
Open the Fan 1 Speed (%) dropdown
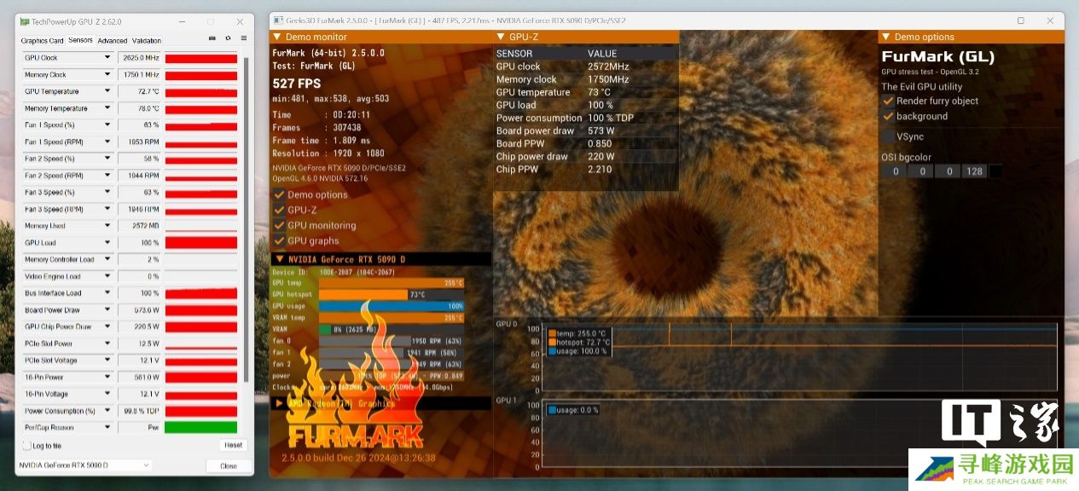click(x=107, y=125)
